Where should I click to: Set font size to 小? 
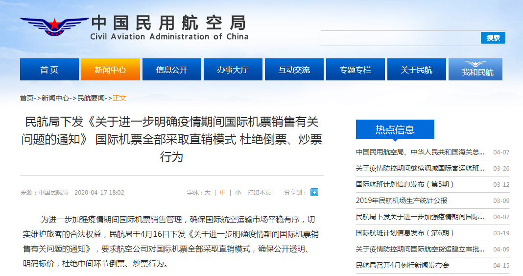(238, 193)
